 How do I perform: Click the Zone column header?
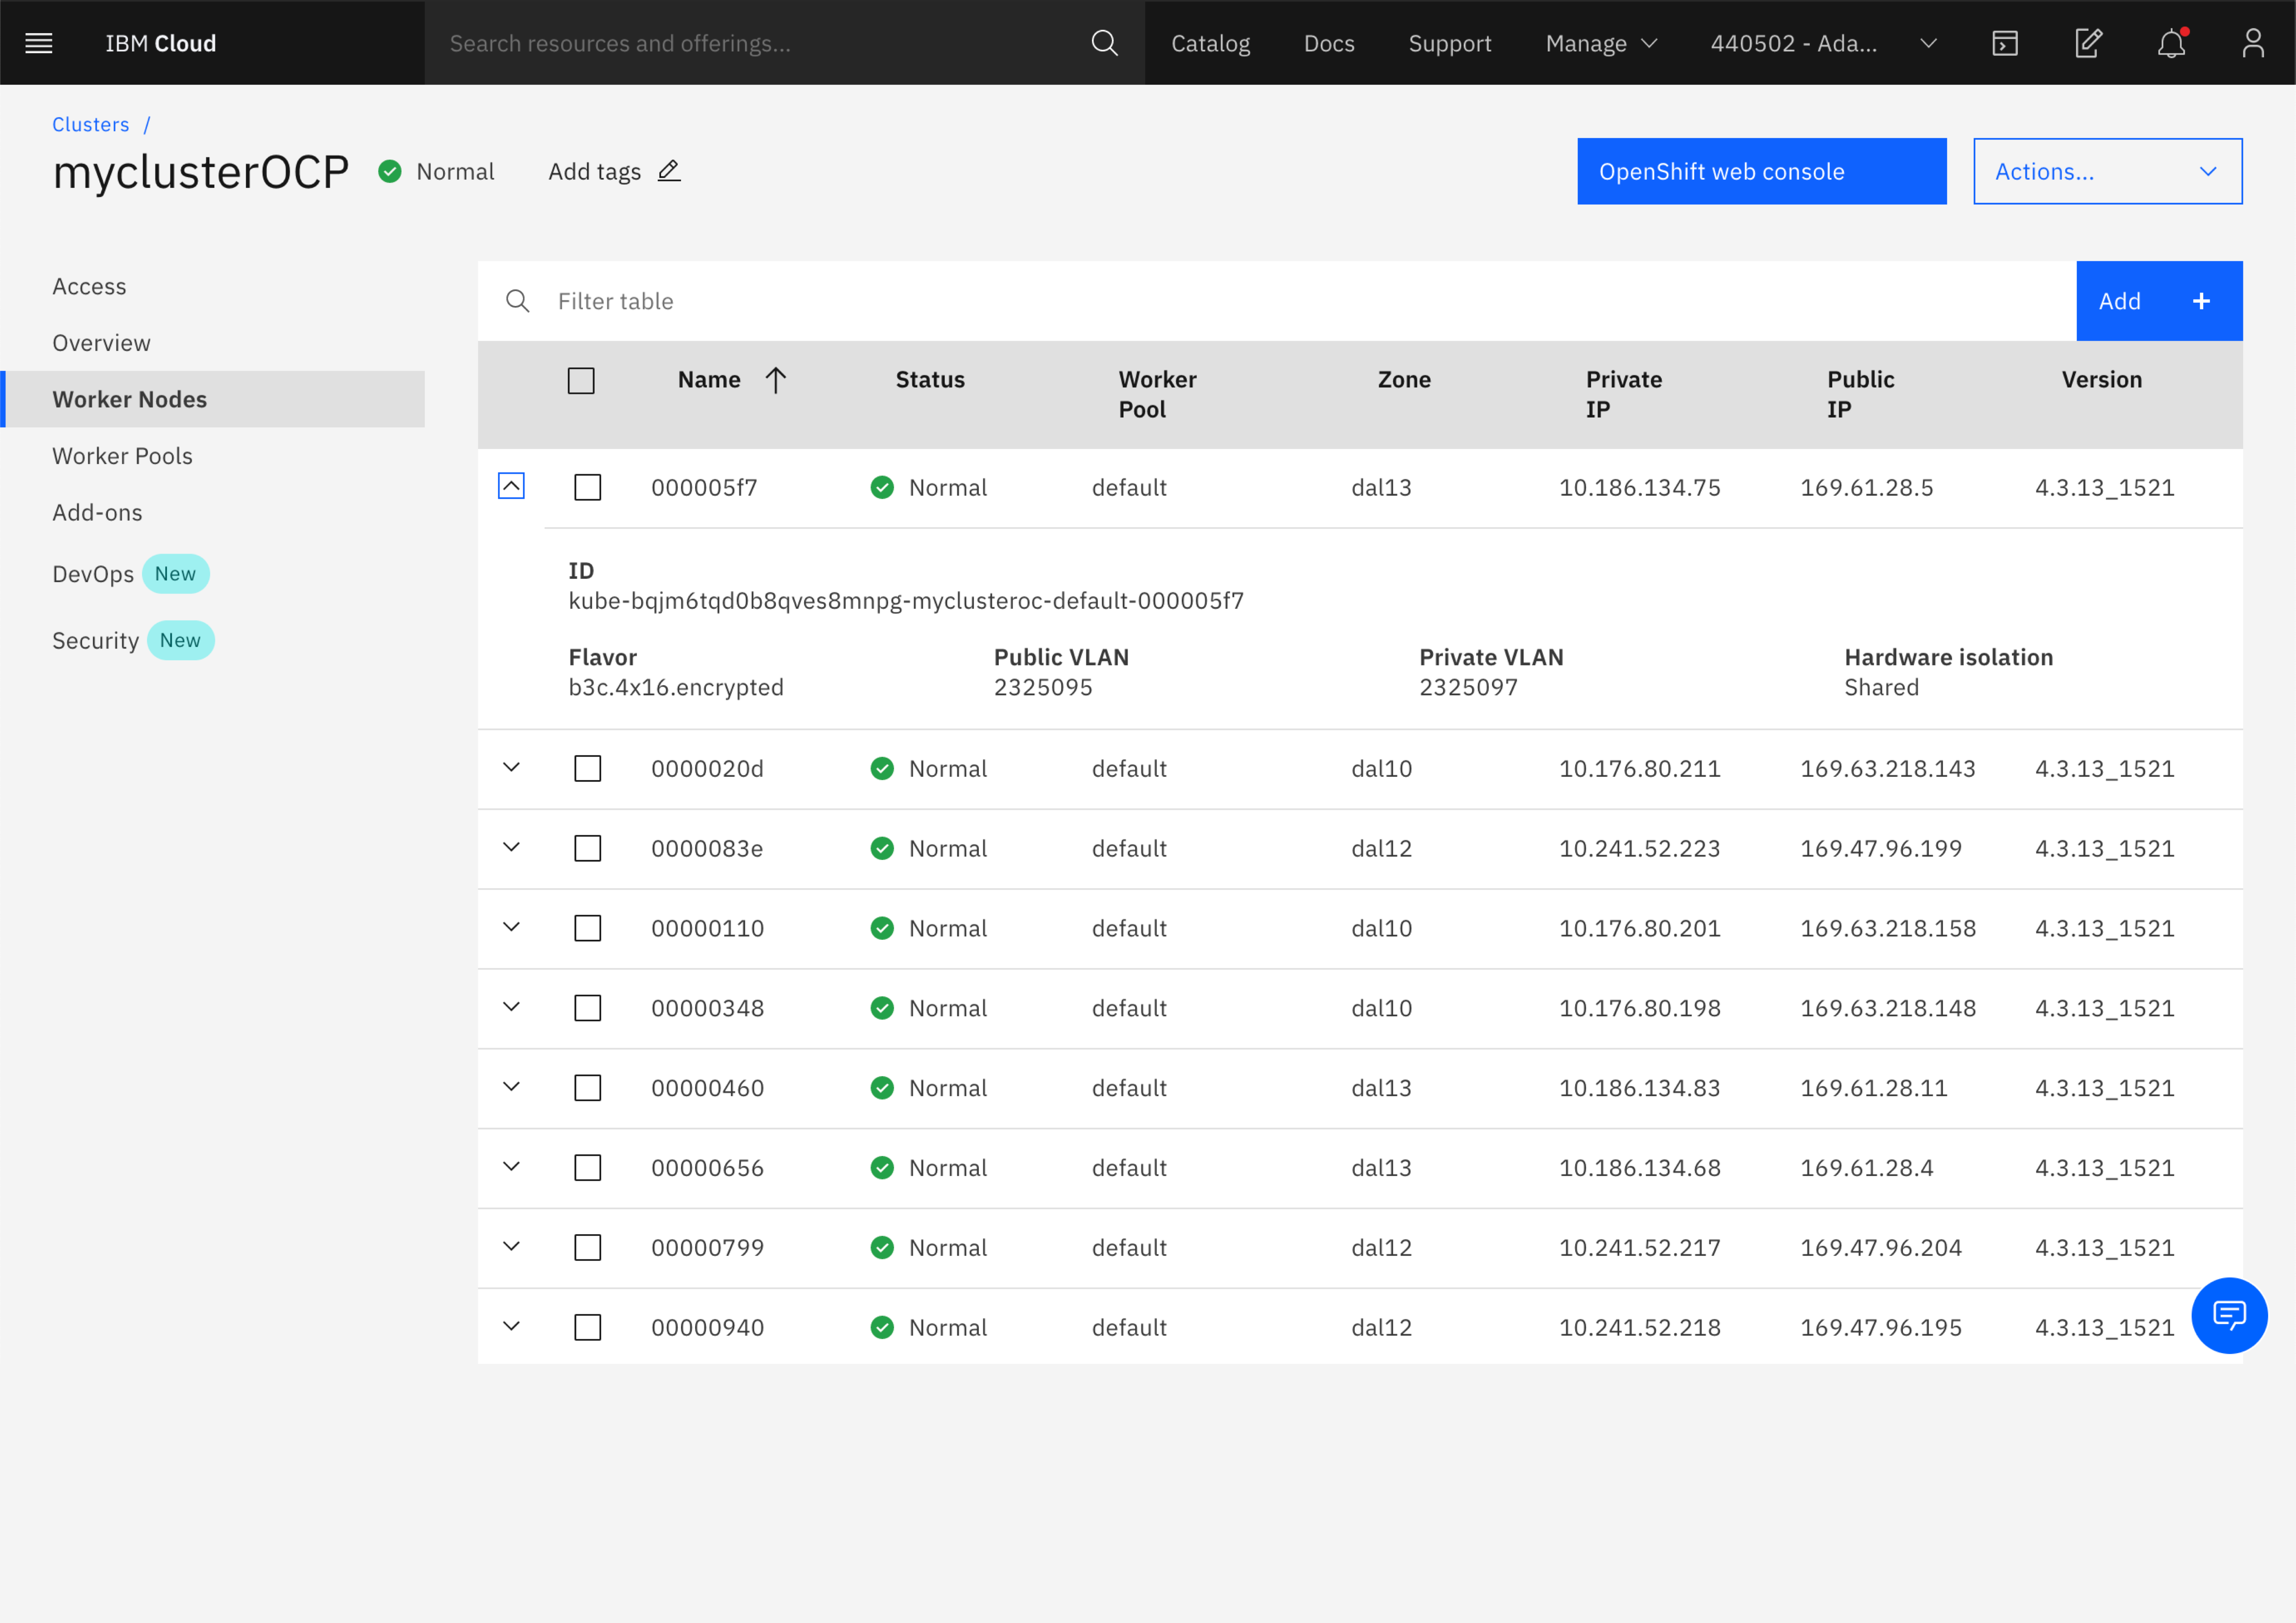coord(1404,380)
